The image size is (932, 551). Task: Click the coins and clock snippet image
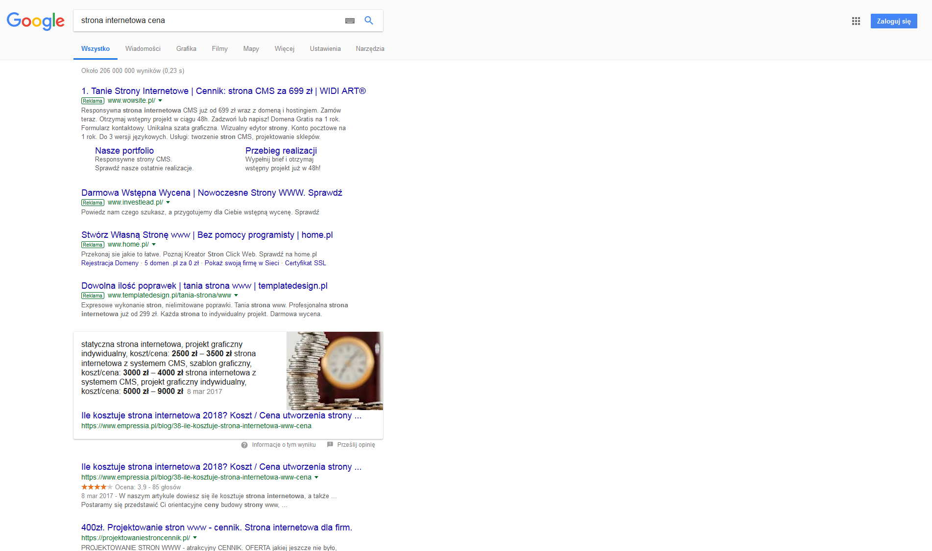click(335, 371)
